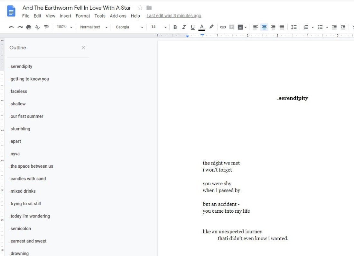
Task: Select the Paint format tool
Action: (x=46, y=27)
